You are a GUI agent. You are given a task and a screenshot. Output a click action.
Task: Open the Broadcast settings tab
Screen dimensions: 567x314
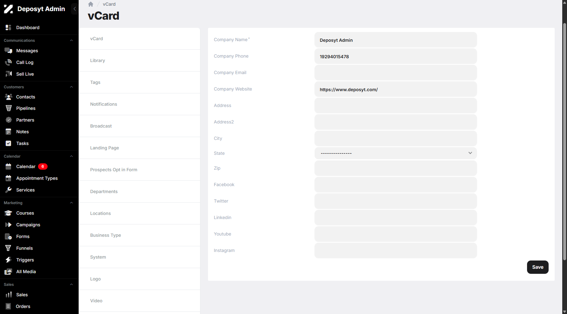click(x=139, y=126)
